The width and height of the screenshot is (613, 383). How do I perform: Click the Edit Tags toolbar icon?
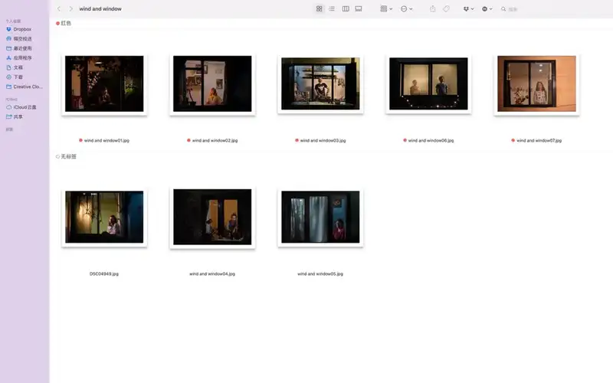click(x=446, y=8)
